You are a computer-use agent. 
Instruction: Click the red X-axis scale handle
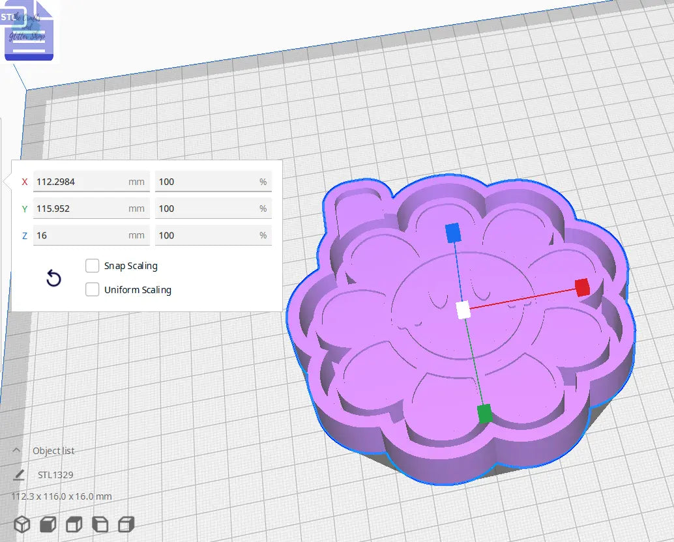coord(581,287)
